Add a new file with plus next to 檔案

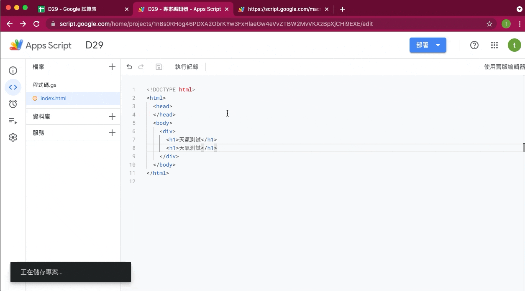point(112,67)
